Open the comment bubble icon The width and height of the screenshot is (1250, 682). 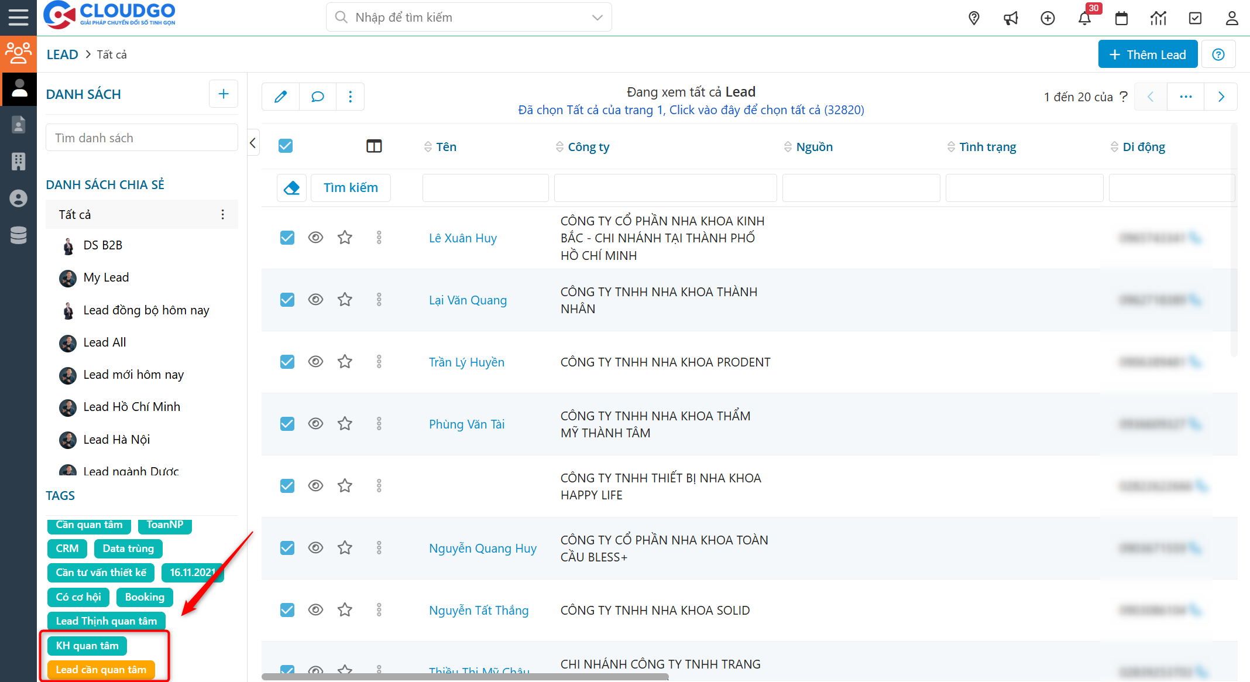coord(318,97)
